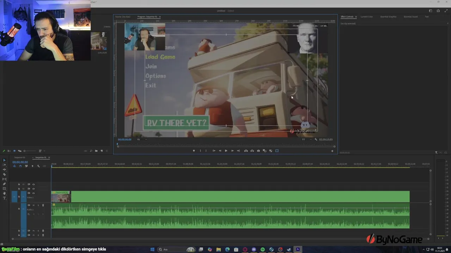Select the Hand tool

point(5,193)
